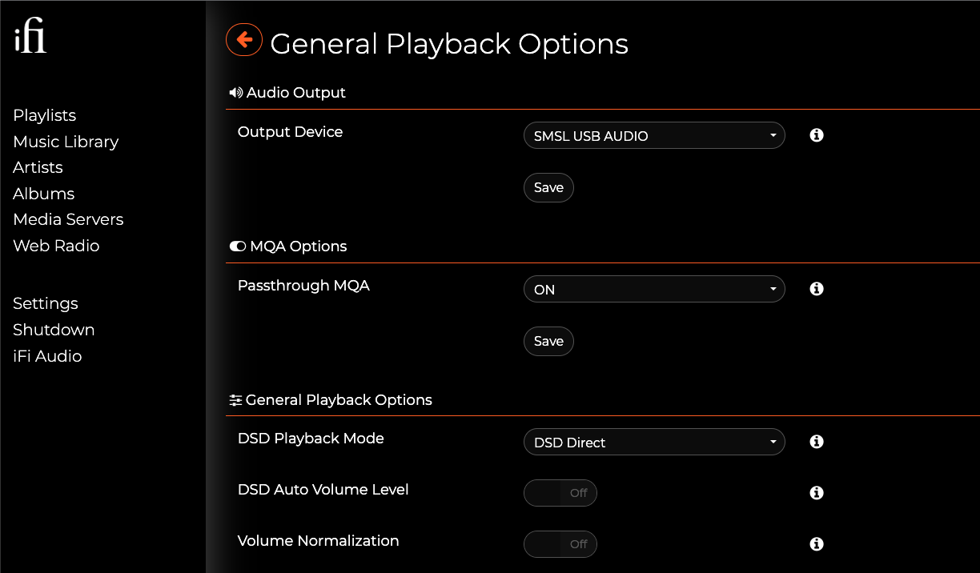Viewport: 980px width, 573px height.
Task: Click info icon for Volume Normalization
Action: coord(817,544)
